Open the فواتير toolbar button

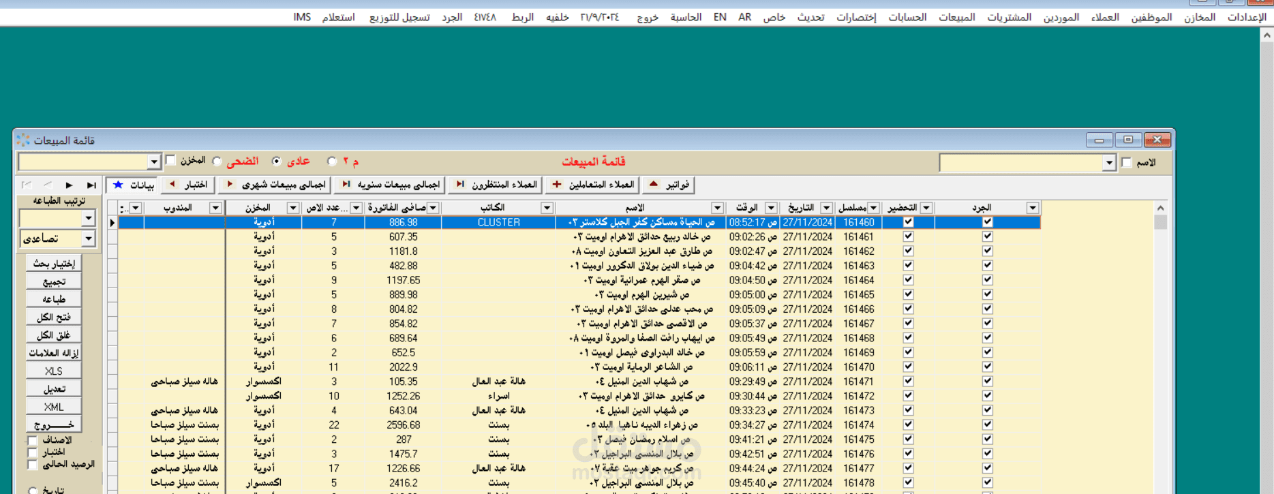pyautogui.click(x=669, y=185)
